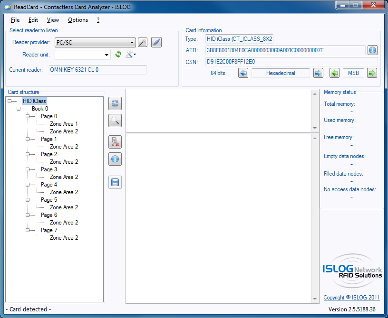The height and width of the screenshot is (318, 388).
Task: Collapse the Page 7 tree node
Action: coord(28,230)
